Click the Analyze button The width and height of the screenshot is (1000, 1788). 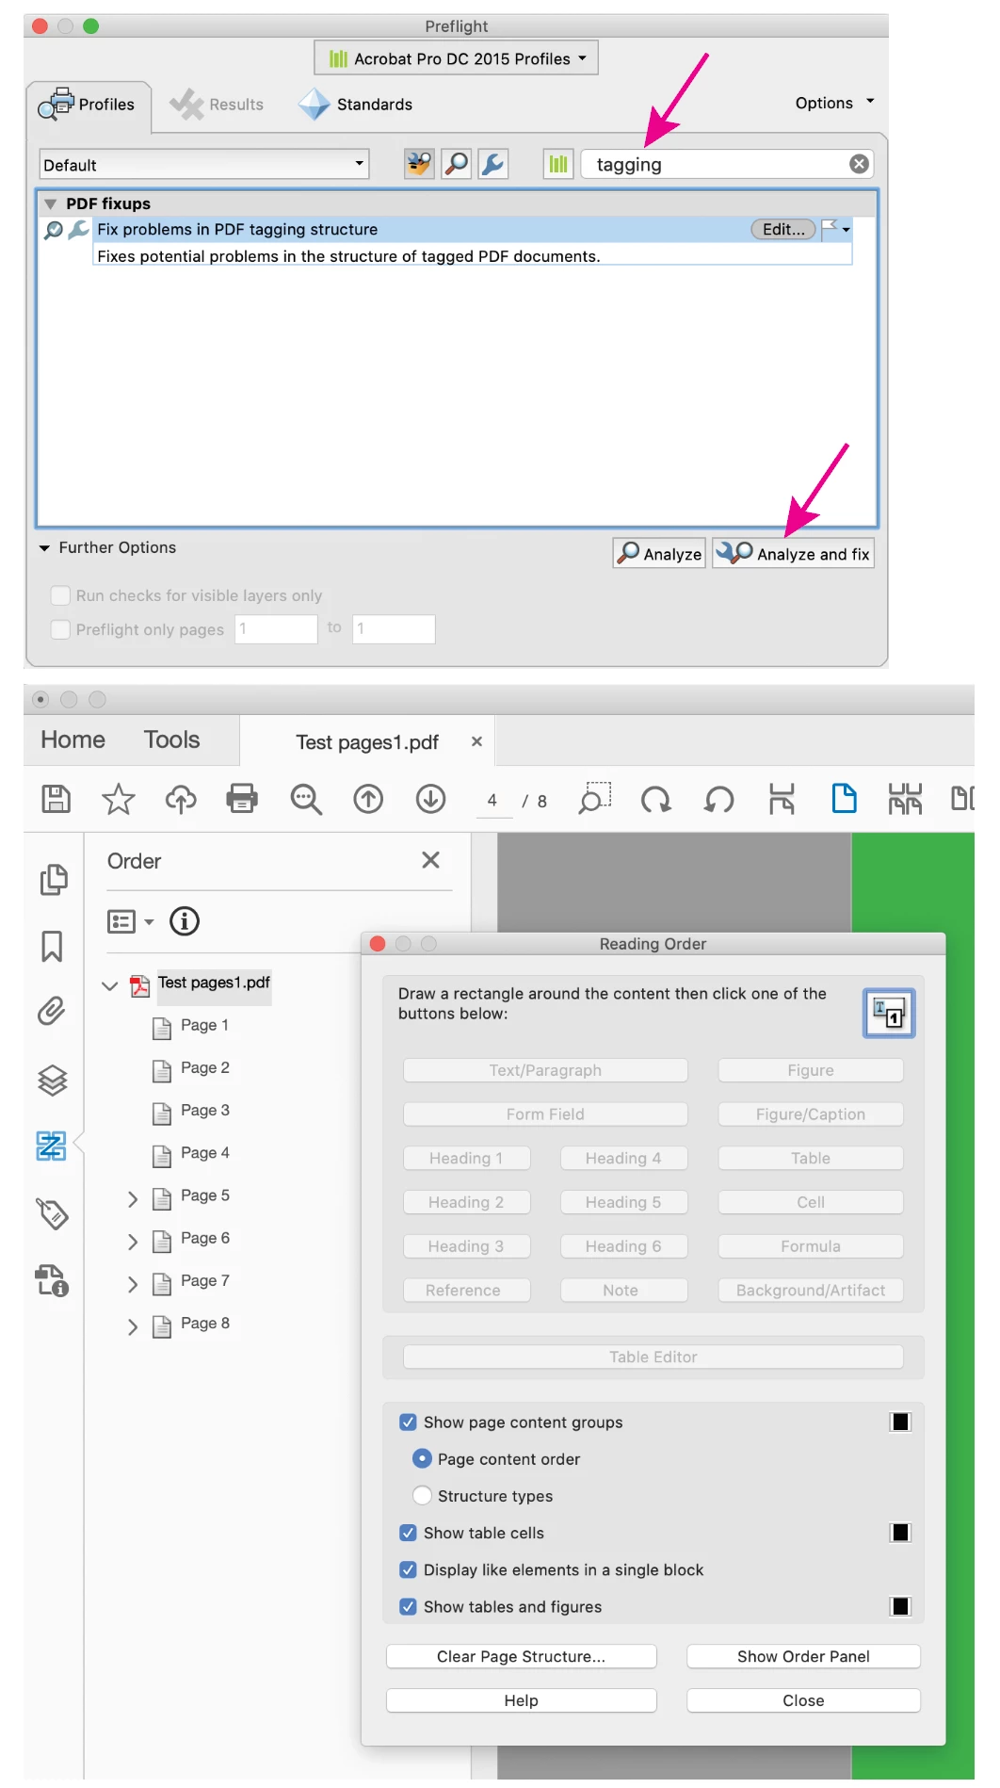(659, 553)
